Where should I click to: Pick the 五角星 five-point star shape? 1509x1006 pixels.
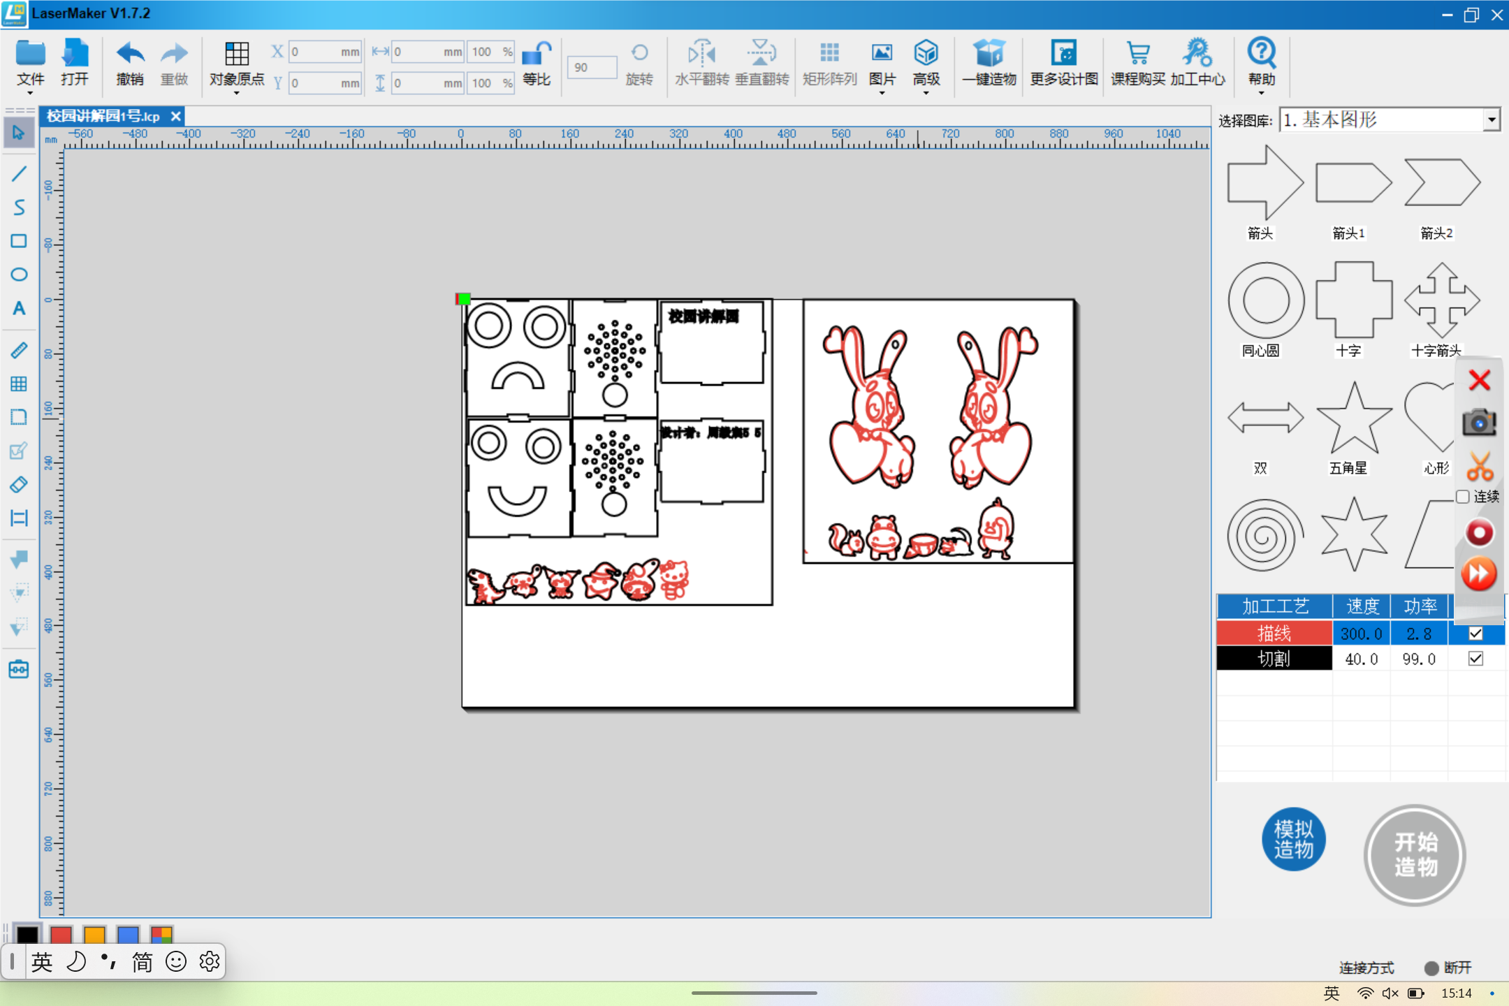pyautogui.click(x=1353, y=418)
